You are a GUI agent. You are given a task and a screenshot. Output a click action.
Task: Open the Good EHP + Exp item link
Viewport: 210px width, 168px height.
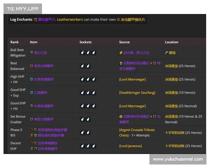pyautogui.click(x=41, y=93)
